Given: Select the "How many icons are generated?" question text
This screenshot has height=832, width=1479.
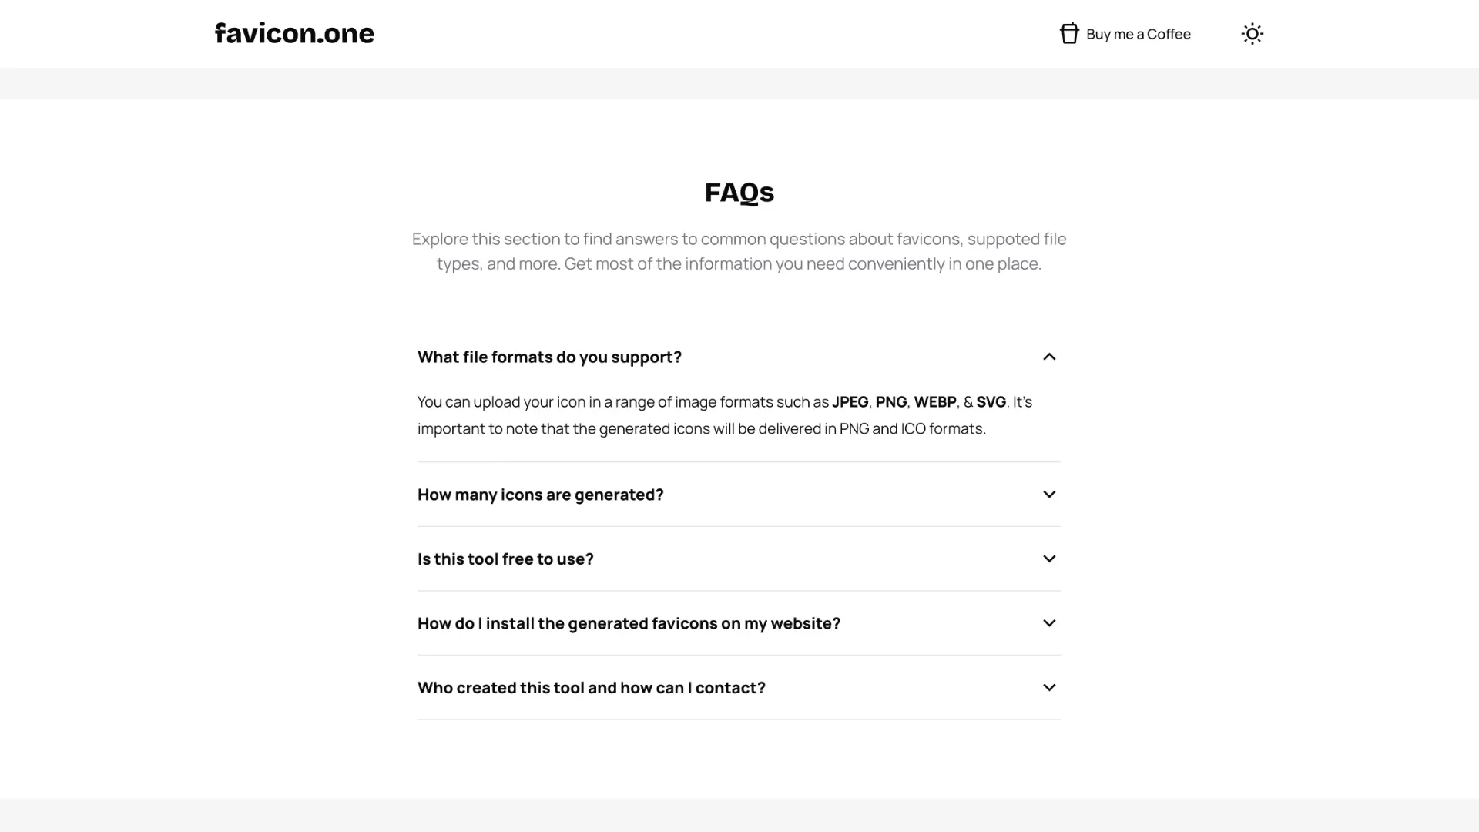Looking at the screenshot, I should [540, 495].
